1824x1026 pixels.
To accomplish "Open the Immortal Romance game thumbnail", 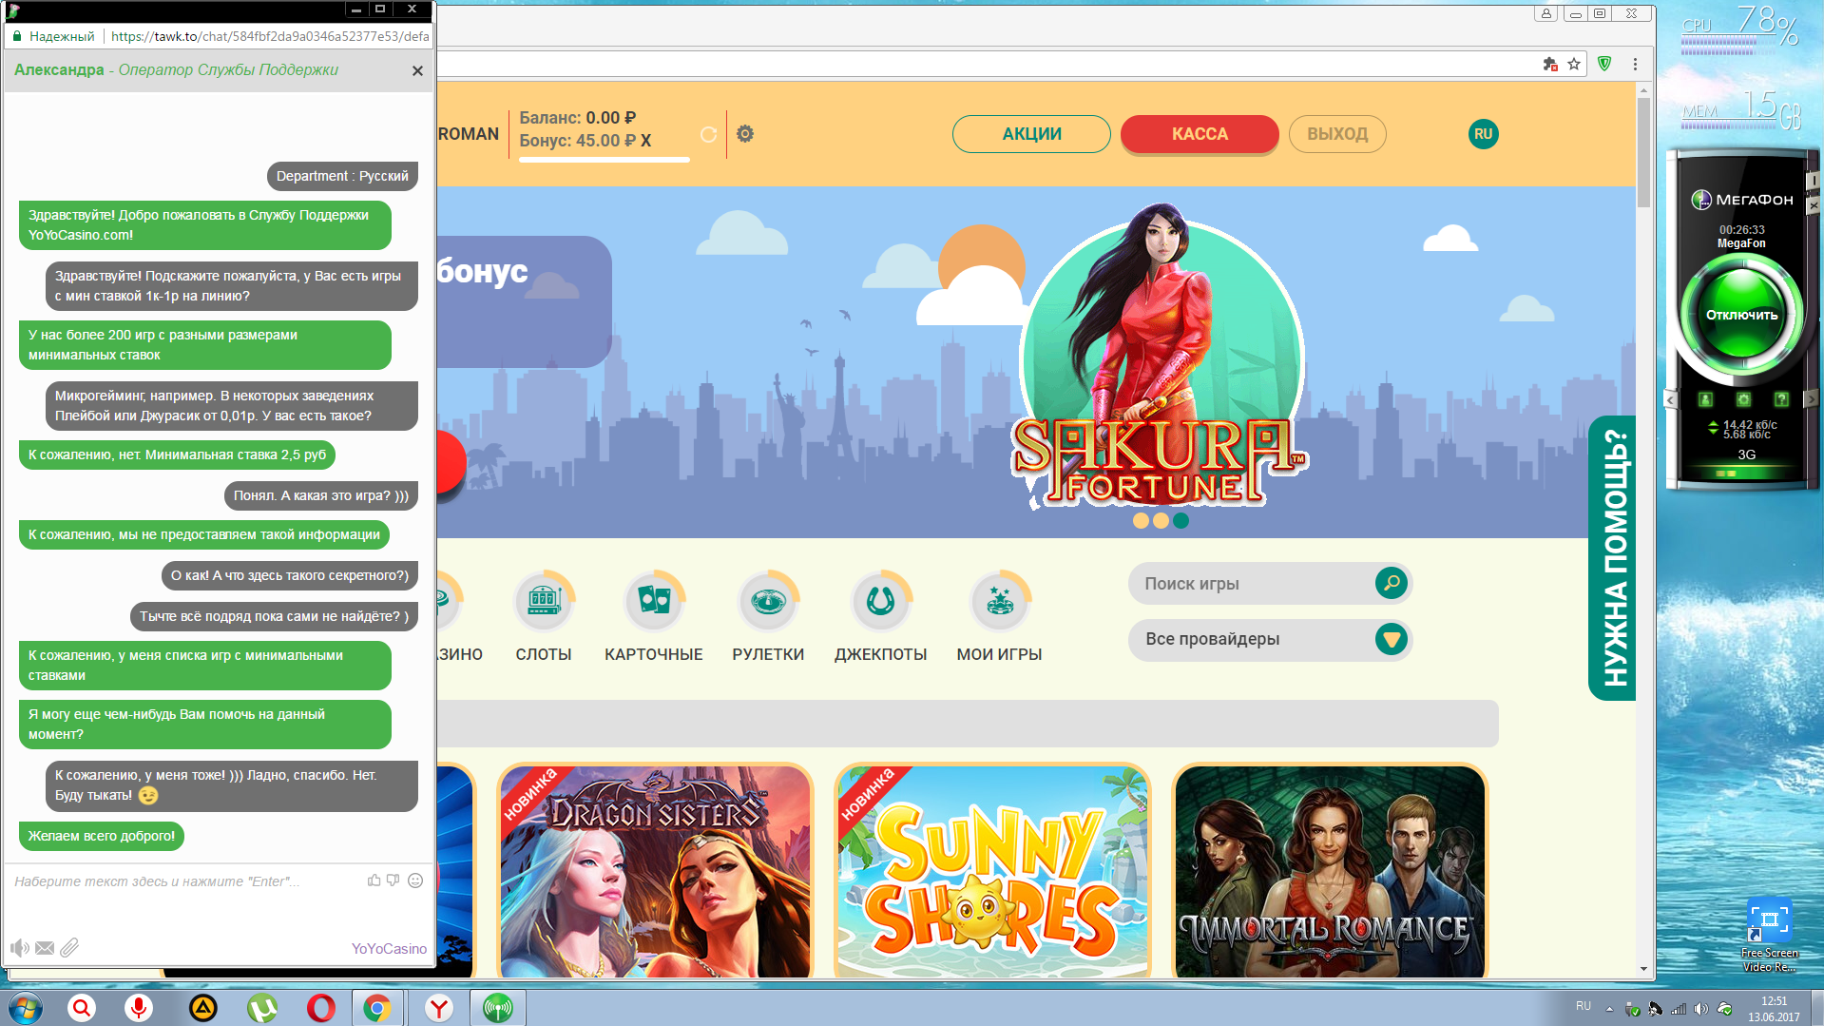I will coord(1330,871).
